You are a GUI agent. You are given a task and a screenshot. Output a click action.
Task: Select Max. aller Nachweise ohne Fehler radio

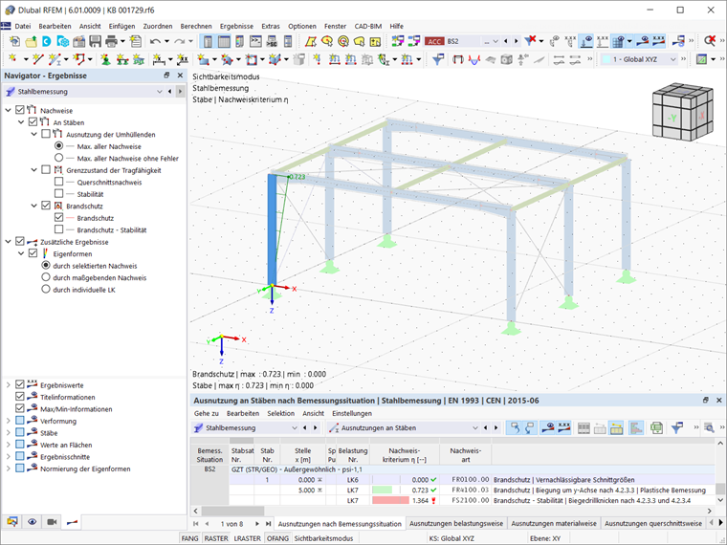(x=59, y=158)
